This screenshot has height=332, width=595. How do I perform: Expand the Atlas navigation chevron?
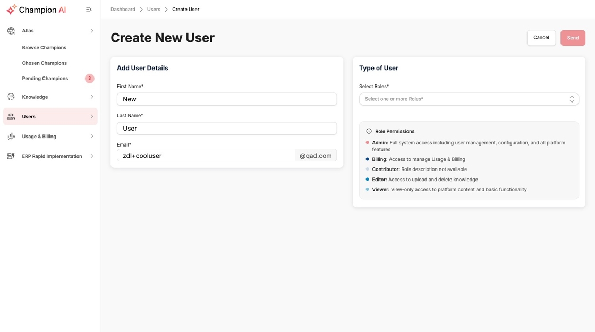click(91, 30)
